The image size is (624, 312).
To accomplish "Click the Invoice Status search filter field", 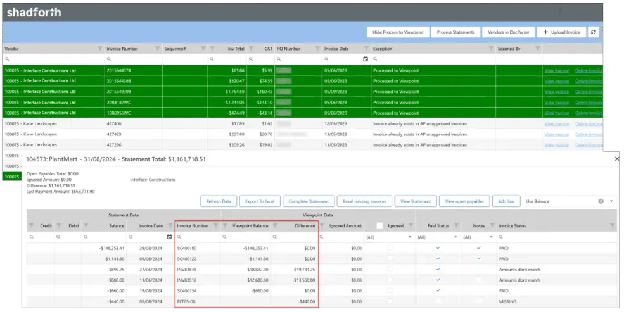I will 556,237.
